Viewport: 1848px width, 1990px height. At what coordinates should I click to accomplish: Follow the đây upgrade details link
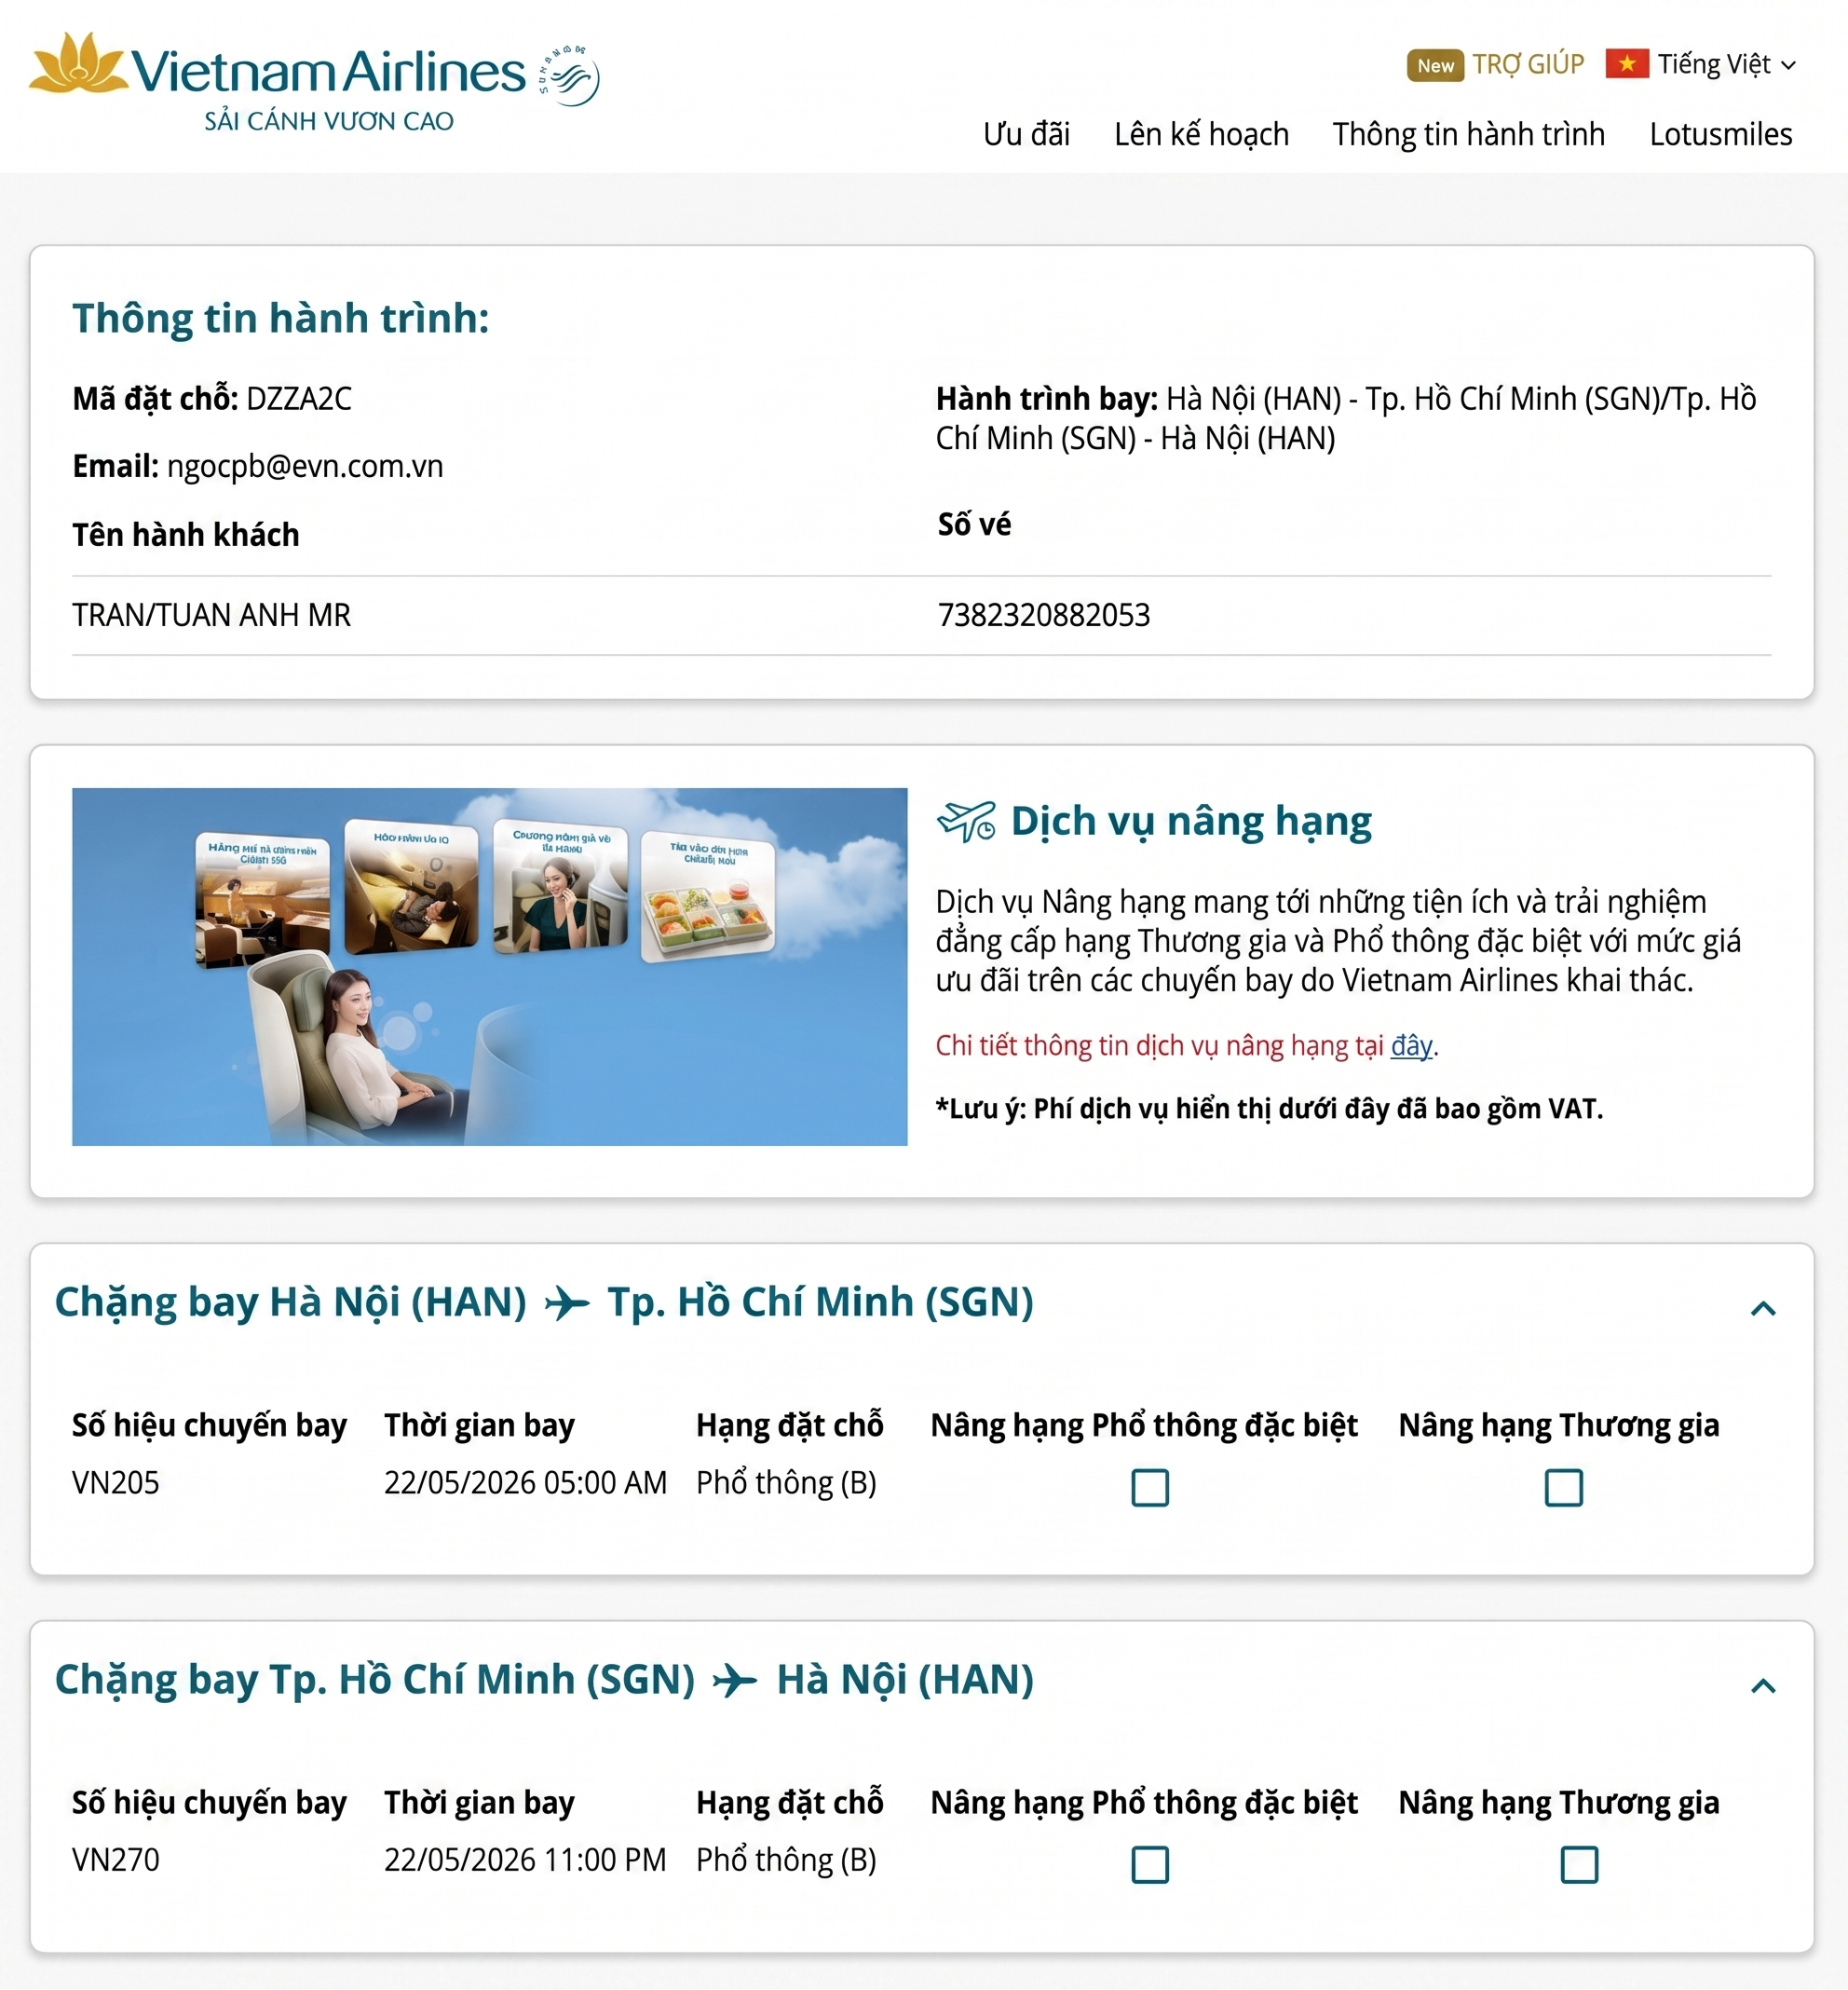pos(1411,1046)
